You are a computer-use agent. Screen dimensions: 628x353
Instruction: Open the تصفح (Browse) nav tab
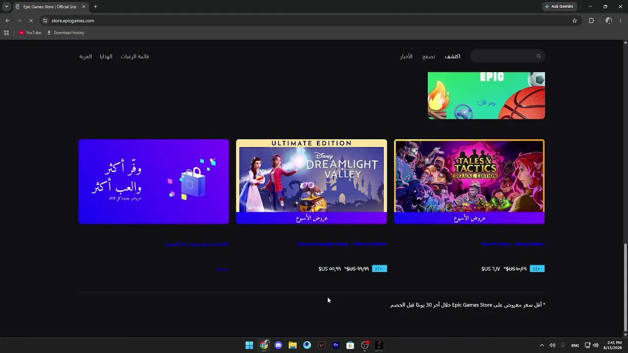tap(429, 56)
